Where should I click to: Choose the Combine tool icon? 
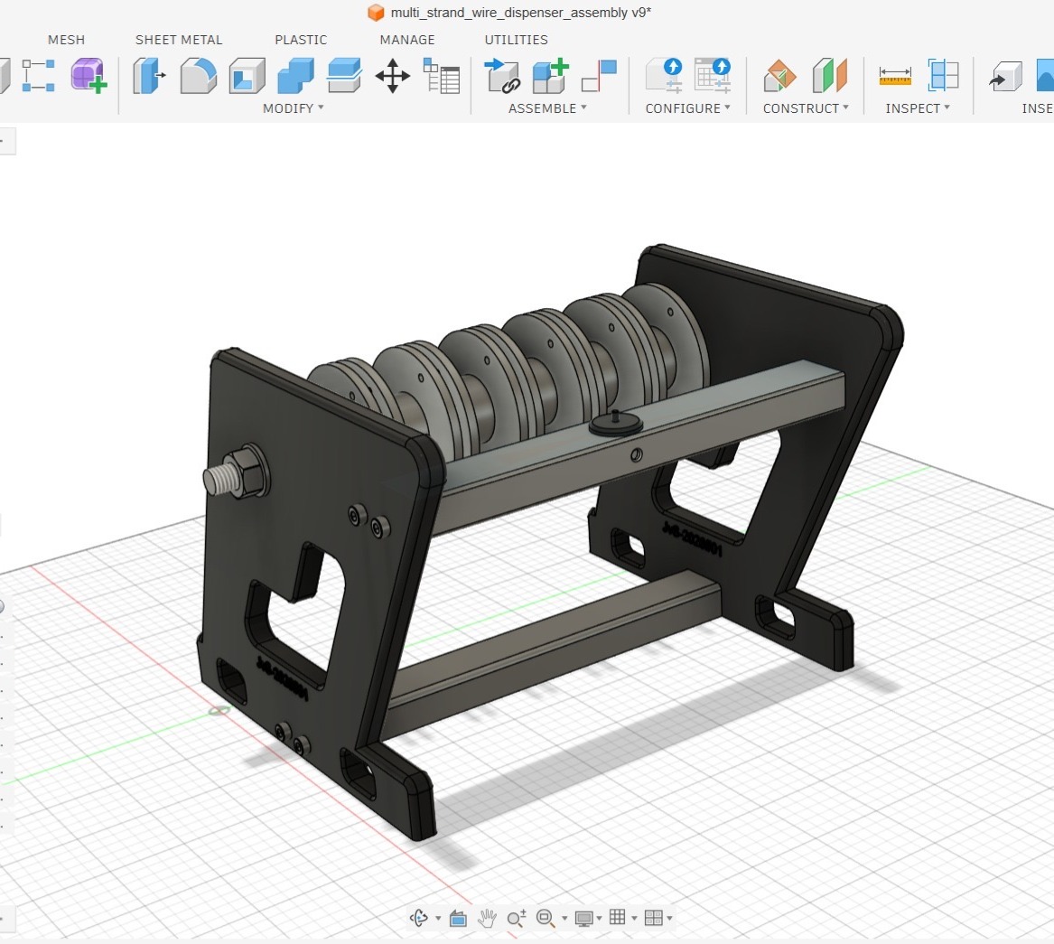[295, 75]
